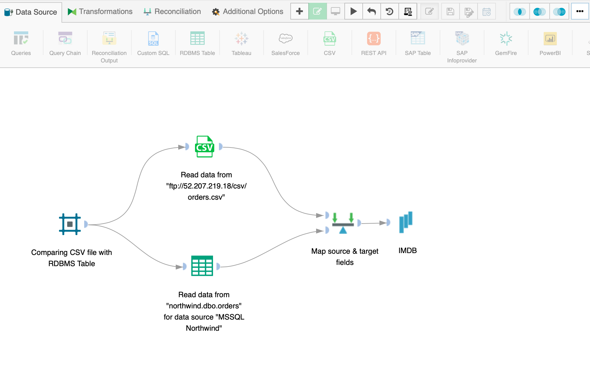Select the green RDBMS table node on canvas
This screenshot has height=377, width=590.
(202, 266)
